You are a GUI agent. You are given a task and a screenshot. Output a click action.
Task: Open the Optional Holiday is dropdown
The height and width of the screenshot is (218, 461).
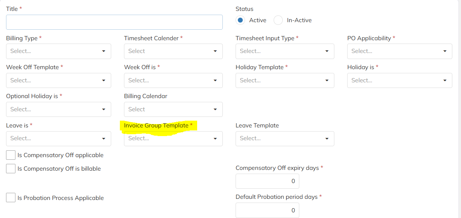58,109
